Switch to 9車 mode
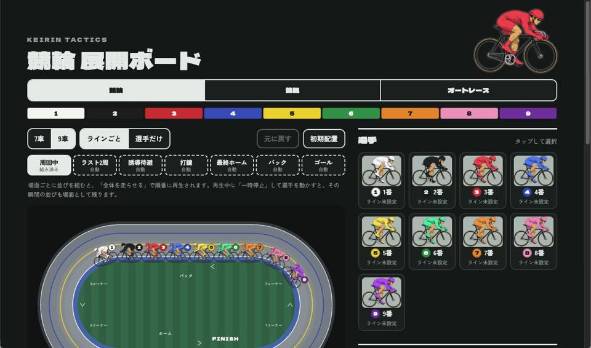591x348 pixels. [63, 138]
